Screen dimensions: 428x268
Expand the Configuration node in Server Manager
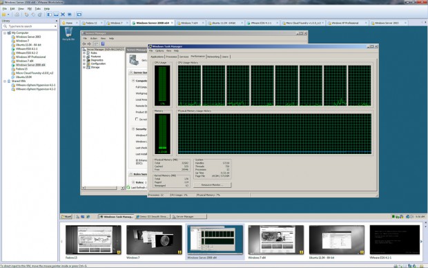(84, 64)
